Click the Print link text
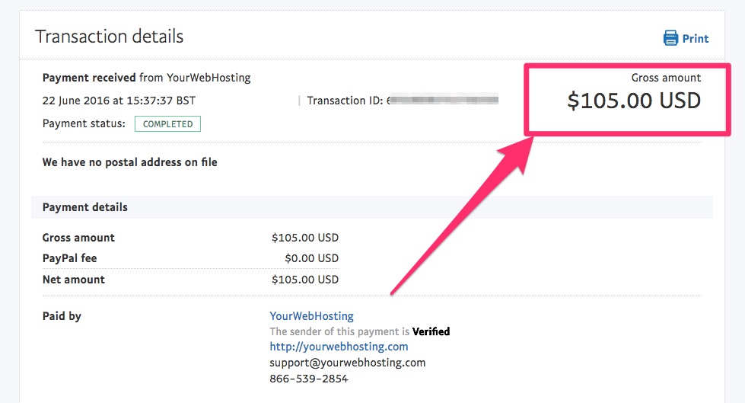The width and height of the screenshot is (745, 403). (695, 39)
